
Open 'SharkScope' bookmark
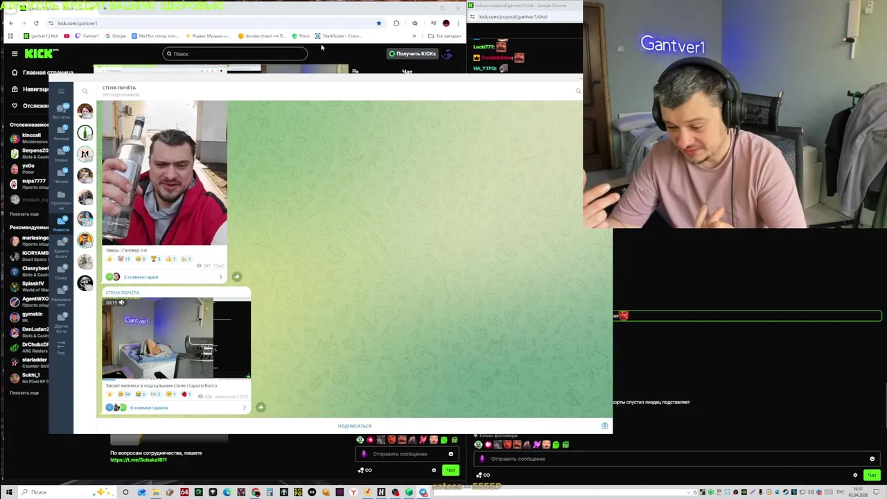[338, 36]
